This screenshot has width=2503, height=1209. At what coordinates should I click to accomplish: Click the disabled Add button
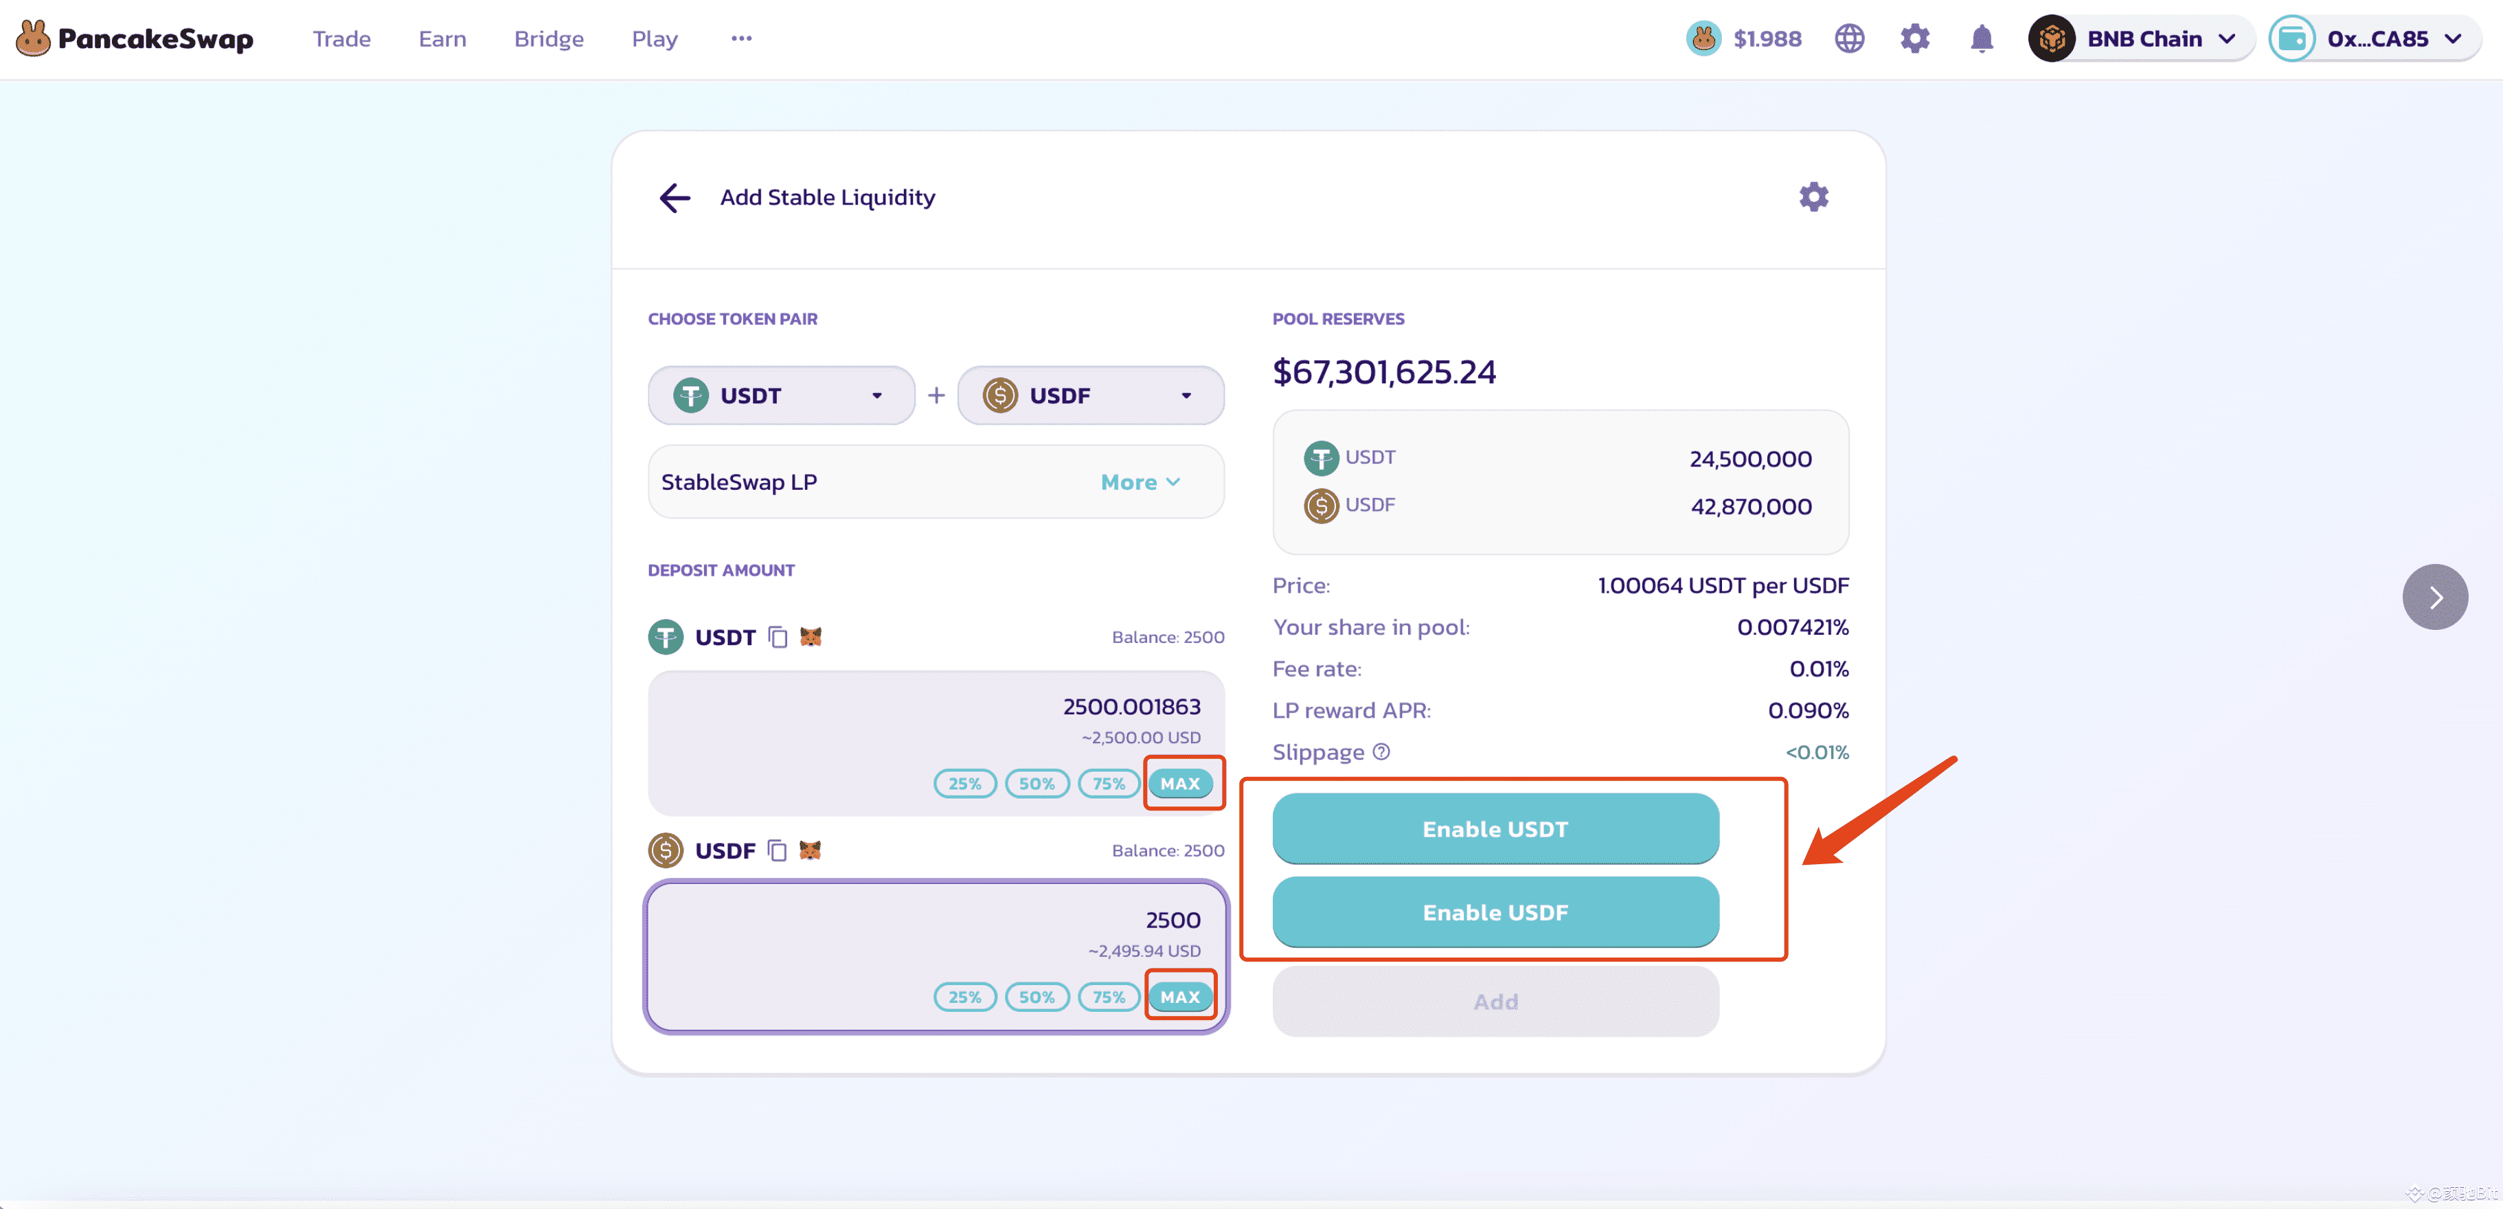click(1495, 1001)
